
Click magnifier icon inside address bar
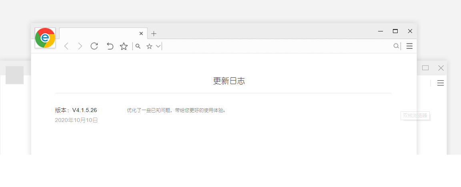[138, 46]
